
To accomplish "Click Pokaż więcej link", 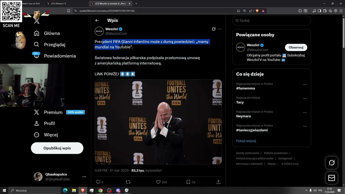I will coord(246,141).
